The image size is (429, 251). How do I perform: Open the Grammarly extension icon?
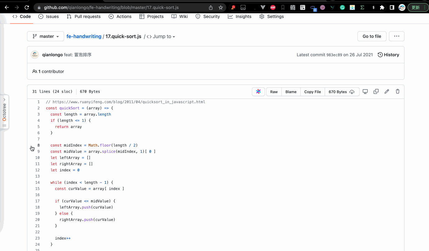[x=342, y=7]
